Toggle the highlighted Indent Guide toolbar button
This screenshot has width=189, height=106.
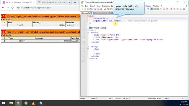coord(151,9)
